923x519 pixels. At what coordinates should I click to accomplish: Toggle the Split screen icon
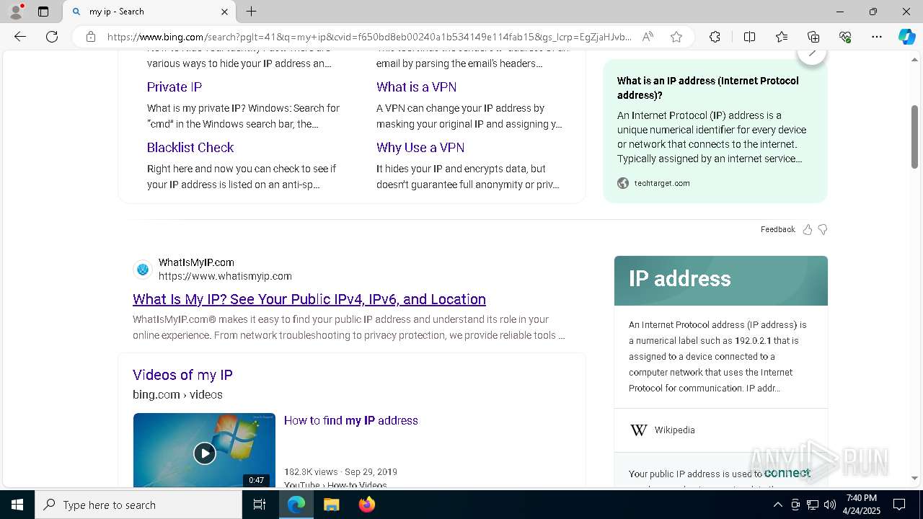pos(749,37)
